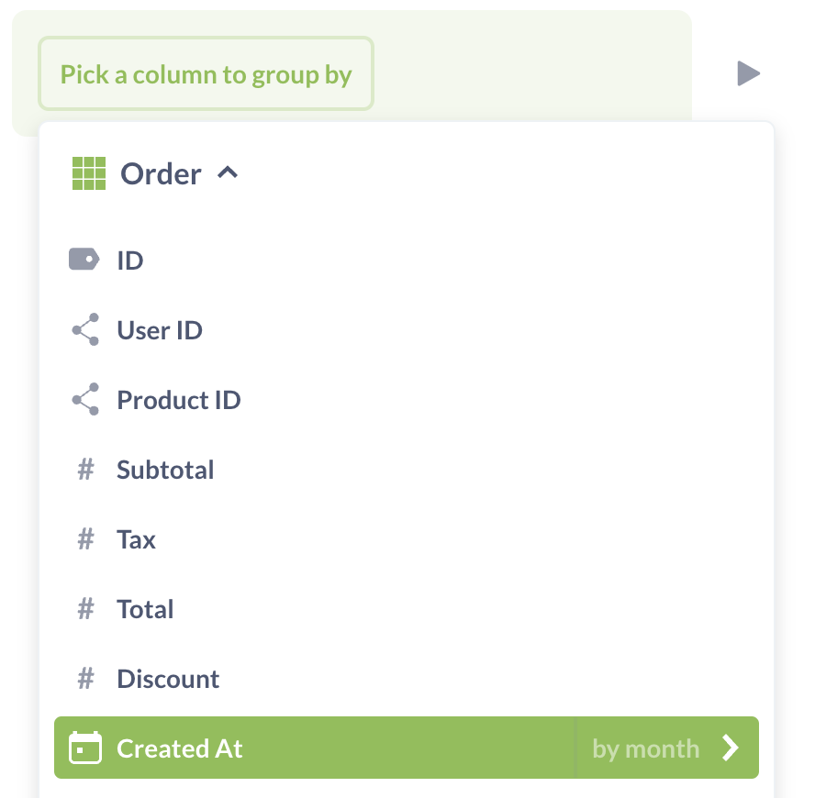Choose the Subtotal column
The width and height of the screenshot is (815, 798).
coord(165,469)
